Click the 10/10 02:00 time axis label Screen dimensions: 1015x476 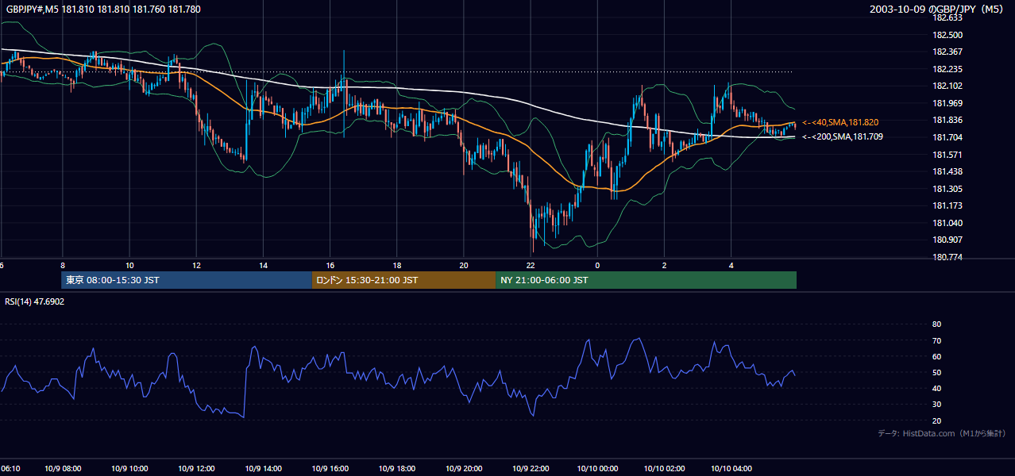(664, 469)
